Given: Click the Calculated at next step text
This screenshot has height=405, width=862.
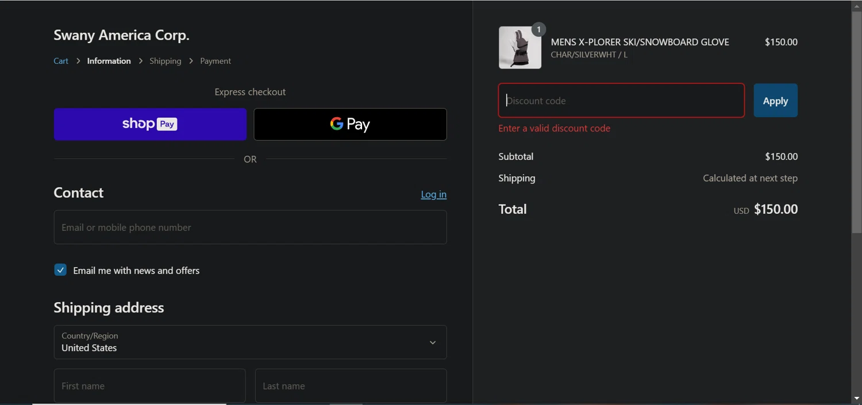Looking at the screenshot, I should tap(750, 178).
